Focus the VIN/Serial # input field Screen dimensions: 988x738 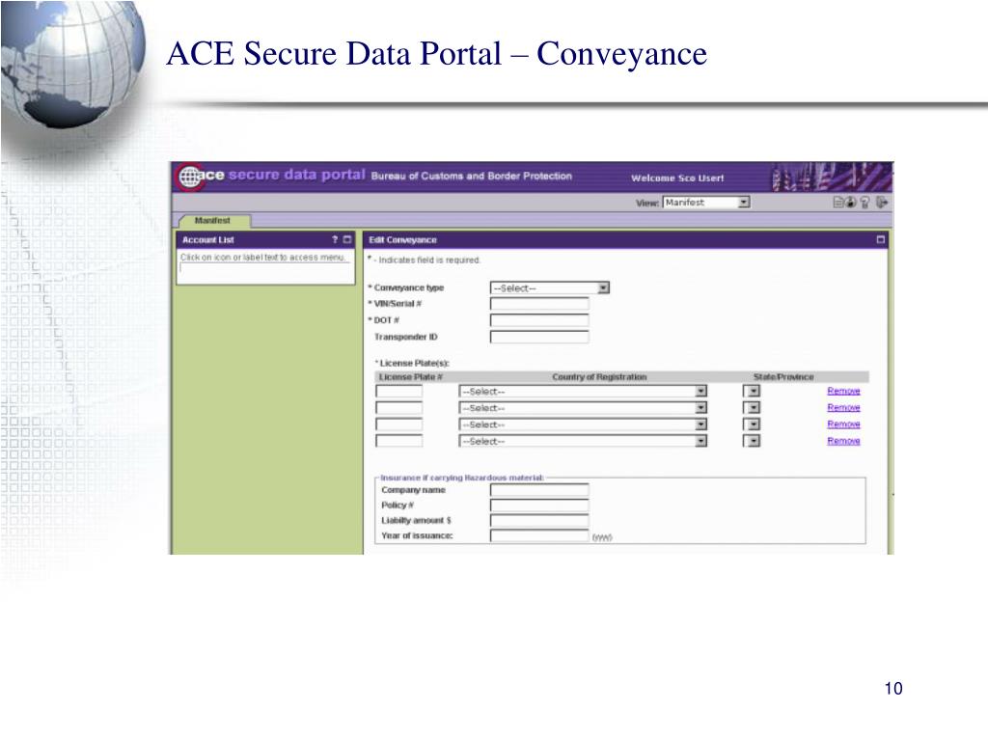[x=539, y=304]
